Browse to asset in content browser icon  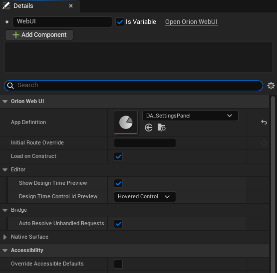[162, 128]
